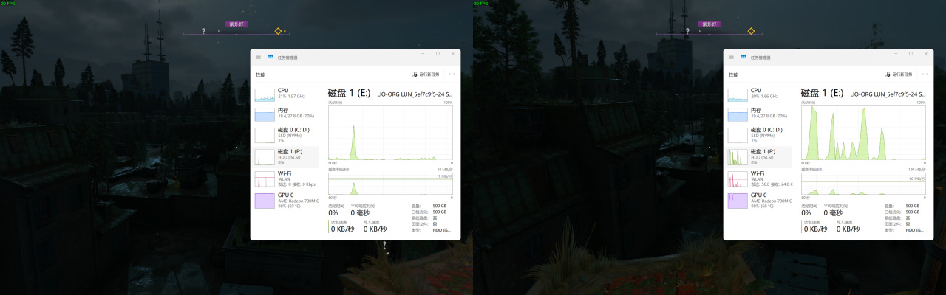
Task: Select GPU 0 AMD Radeon in right window
Action: point(759,200)
